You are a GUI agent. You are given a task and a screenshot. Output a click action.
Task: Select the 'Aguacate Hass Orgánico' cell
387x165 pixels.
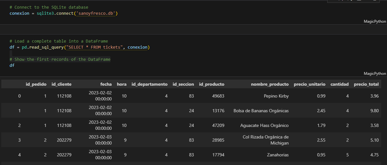[265, 125]
